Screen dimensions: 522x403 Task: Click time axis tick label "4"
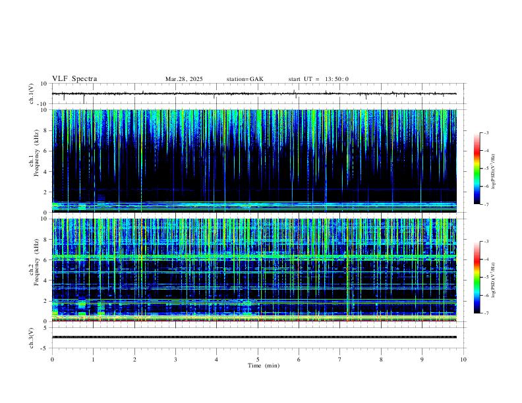[217, 360]
